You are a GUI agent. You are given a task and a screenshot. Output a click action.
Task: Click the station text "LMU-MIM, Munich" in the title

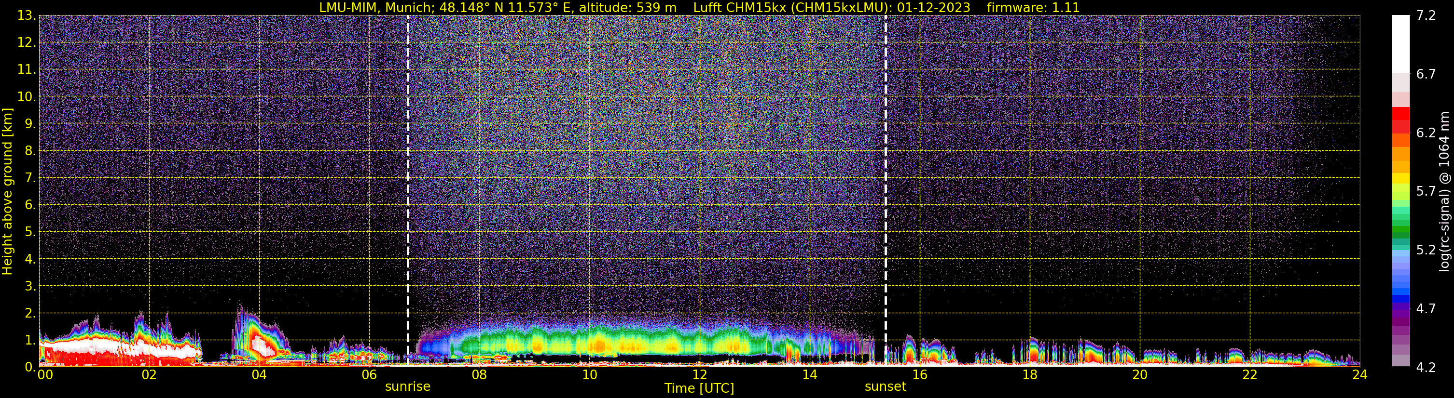pyautogui.click(x=376, y=8)
